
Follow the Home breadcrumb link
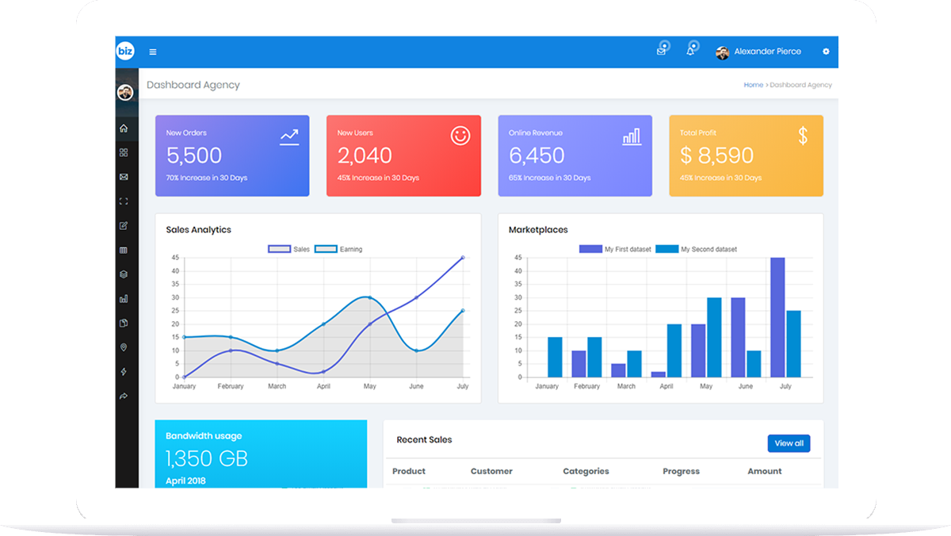coord(753,85)
